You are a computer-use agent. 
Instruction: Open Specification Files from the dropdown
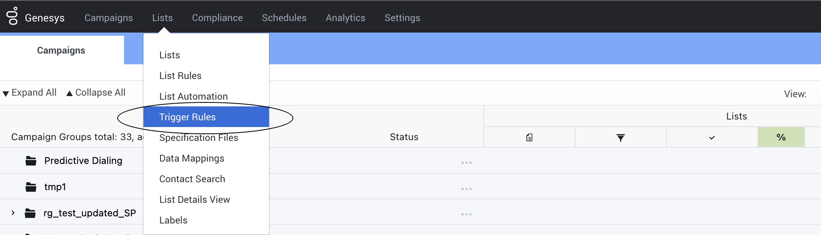coord(199,138)
